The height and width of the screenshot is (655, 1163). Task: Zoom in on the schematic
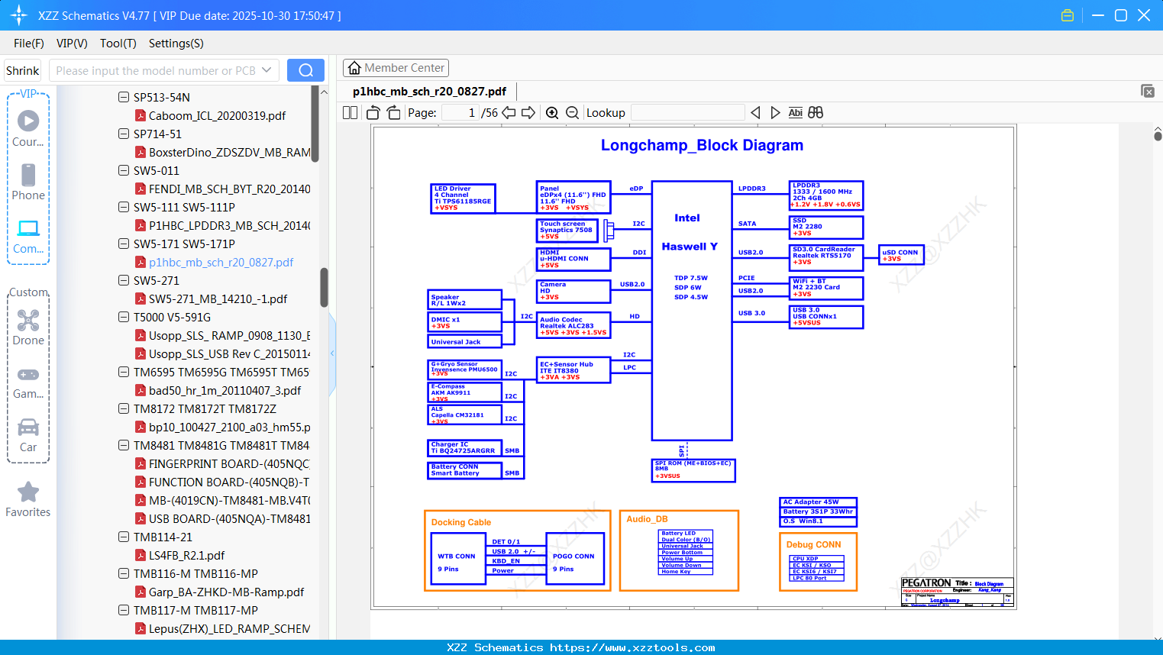tap(552, 112)
